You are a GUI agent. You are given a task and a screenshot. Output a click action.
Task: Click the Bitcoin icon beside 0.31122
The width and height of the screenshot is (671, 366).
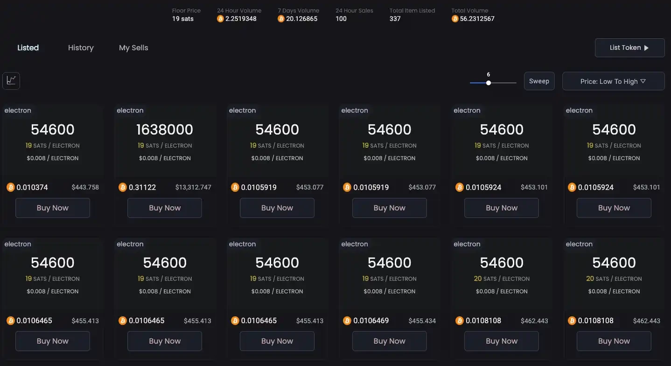click(x=123, y=187)
